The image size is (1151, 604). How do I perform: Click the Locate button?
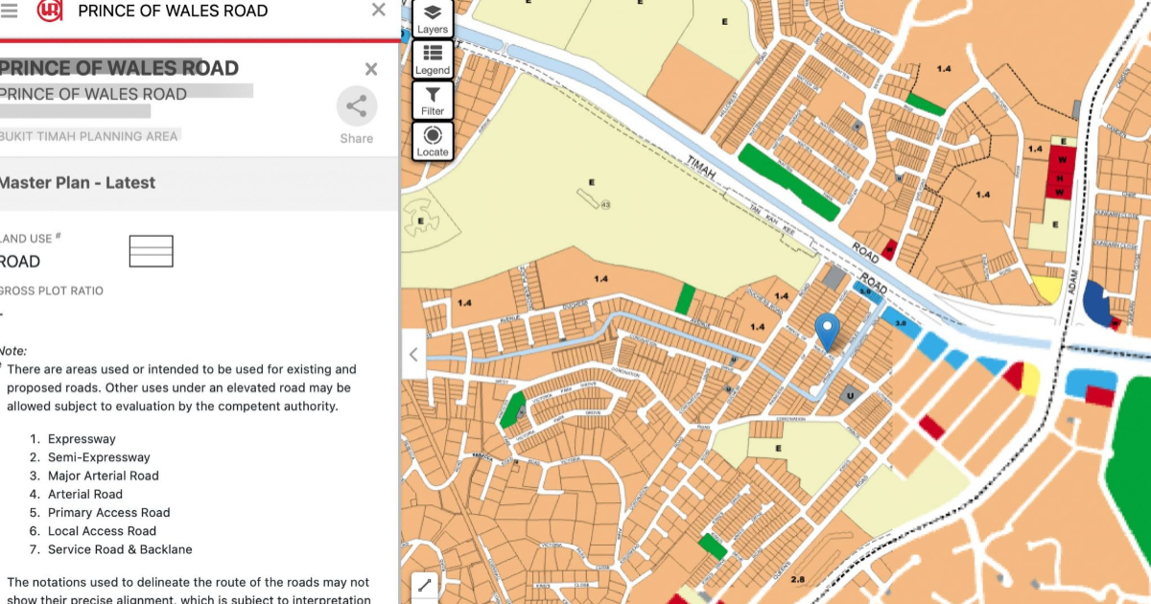(x=433, y=142)
